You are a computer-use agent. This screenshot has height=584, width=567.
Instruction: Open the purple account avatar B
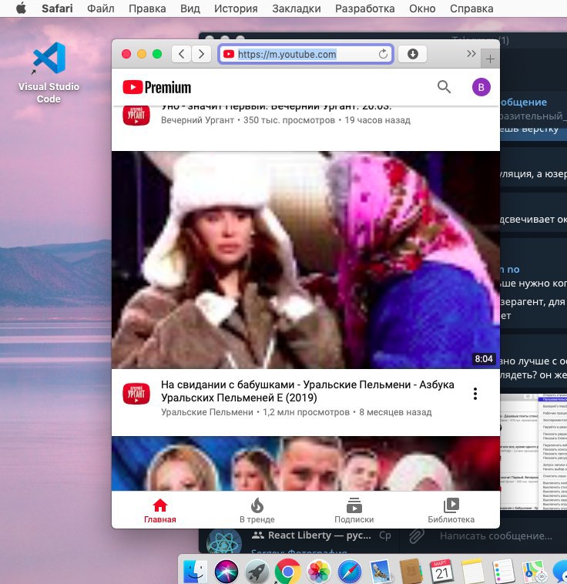(x=481, y=87)
